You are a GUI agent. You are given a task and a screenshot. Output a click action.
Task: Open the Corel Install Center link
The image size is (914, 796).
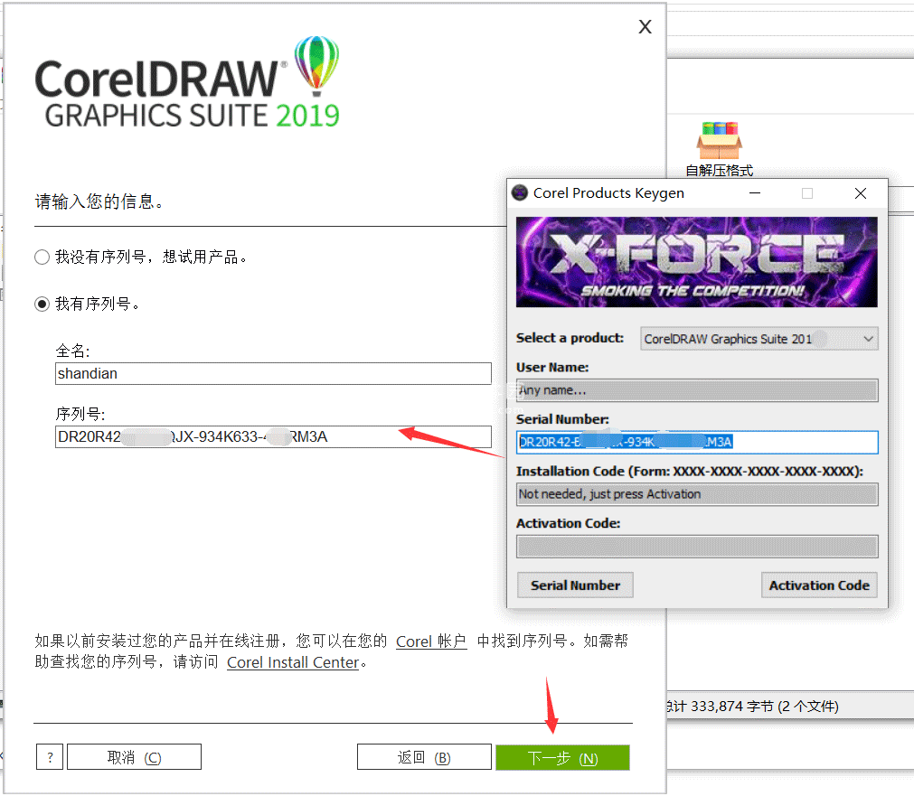click(x=293, y=662)
